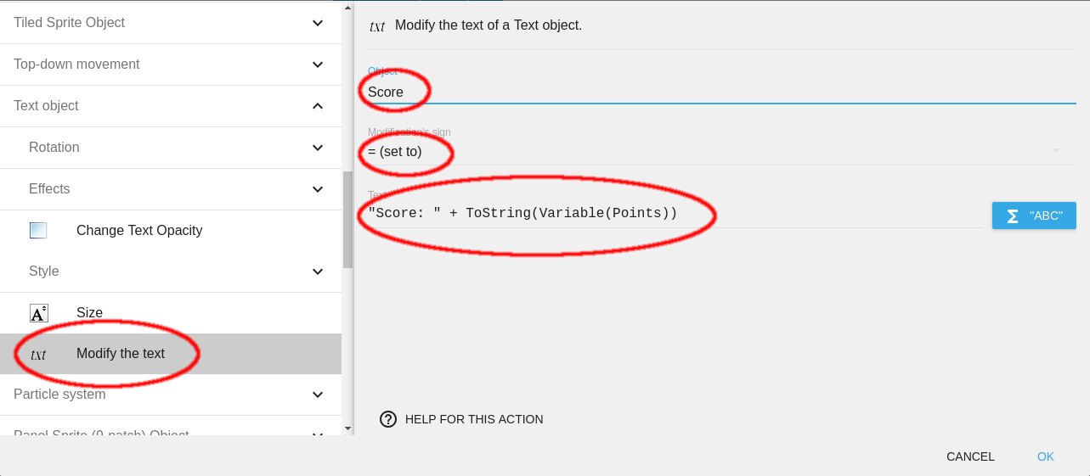Click the action list scrollbar down arrow
Image resolution: width=1090 pixels, height=476 pixels.
[347, 429]
